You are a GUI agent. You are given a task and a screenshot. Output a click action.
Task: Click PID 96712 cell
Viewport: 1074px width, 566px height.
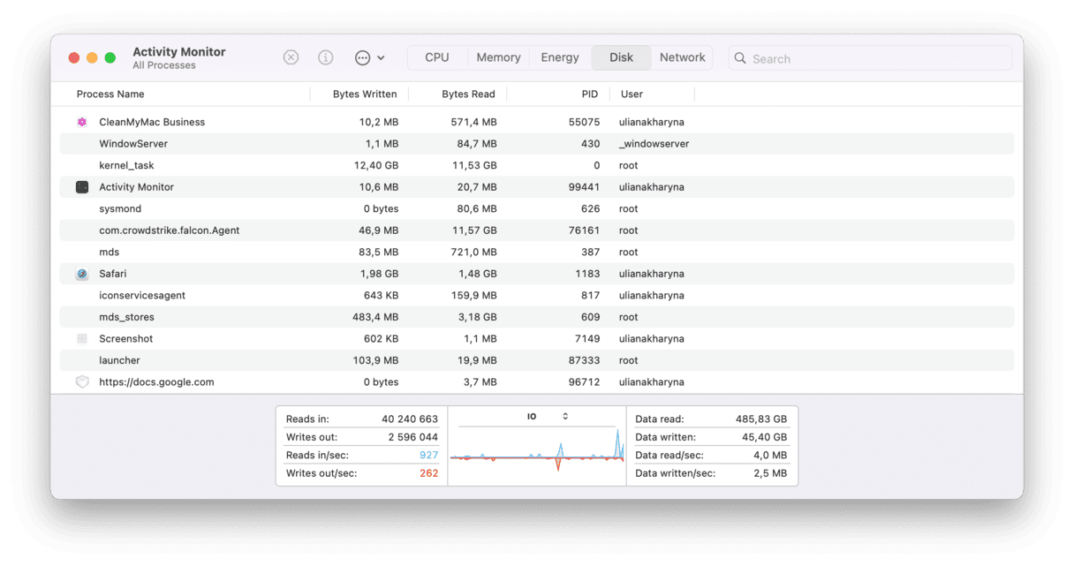coord(584,382)
